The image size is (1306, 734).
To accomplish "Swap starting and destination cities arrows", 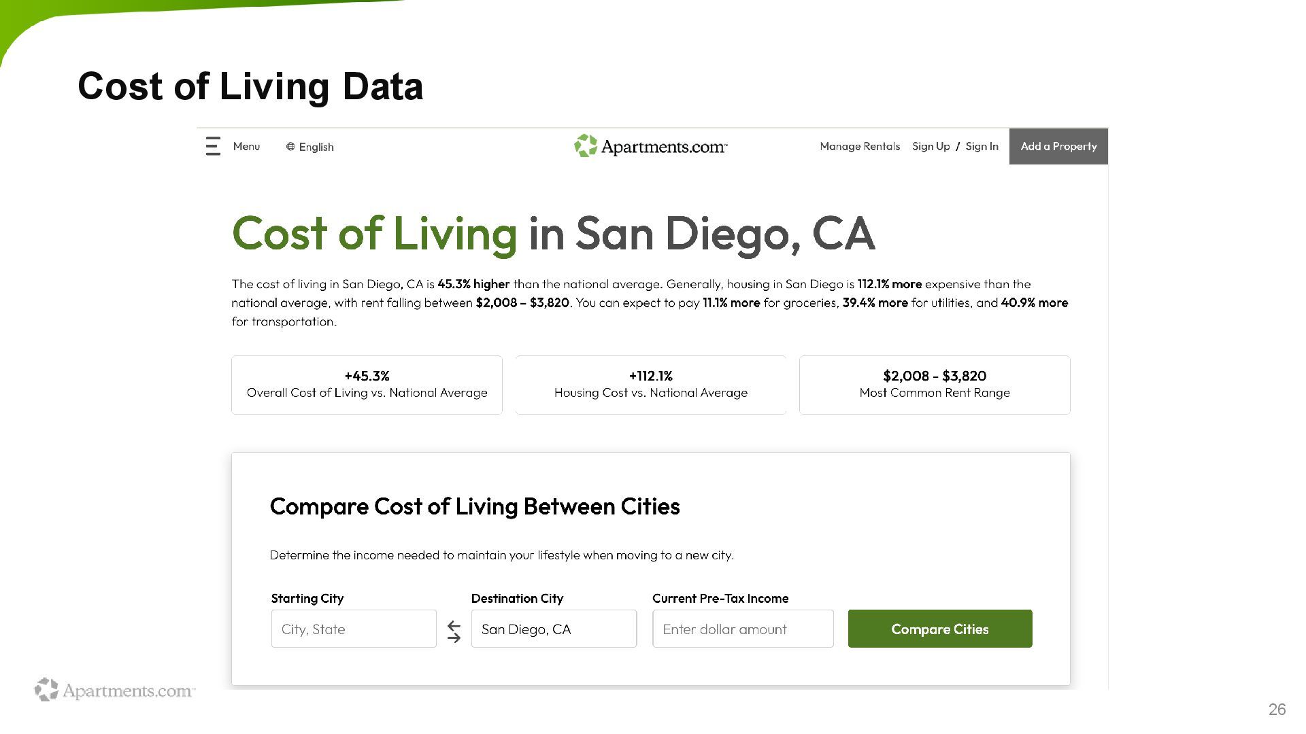I will (454, 631).
